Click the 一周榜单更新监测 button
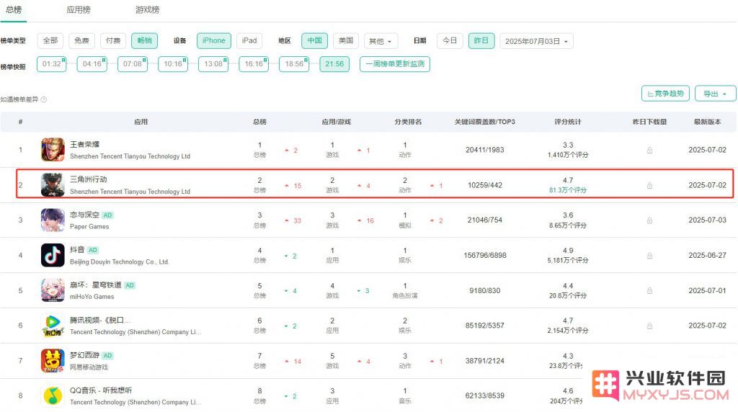 point(395,64)
